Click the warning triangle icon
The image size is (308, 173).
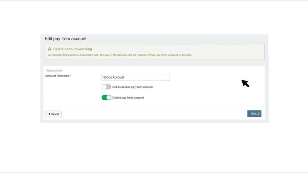tap(50, 49)
